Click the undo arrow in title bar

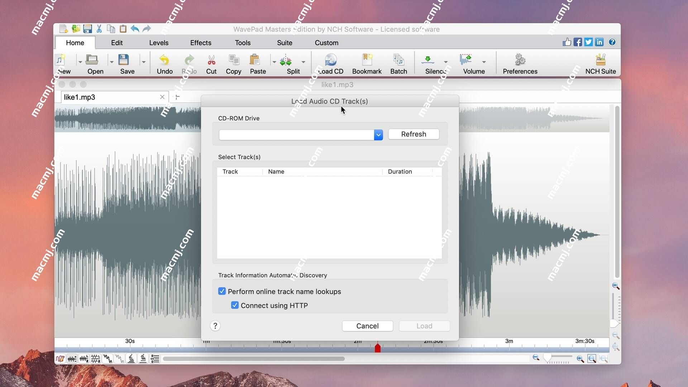tap(135, 29)
